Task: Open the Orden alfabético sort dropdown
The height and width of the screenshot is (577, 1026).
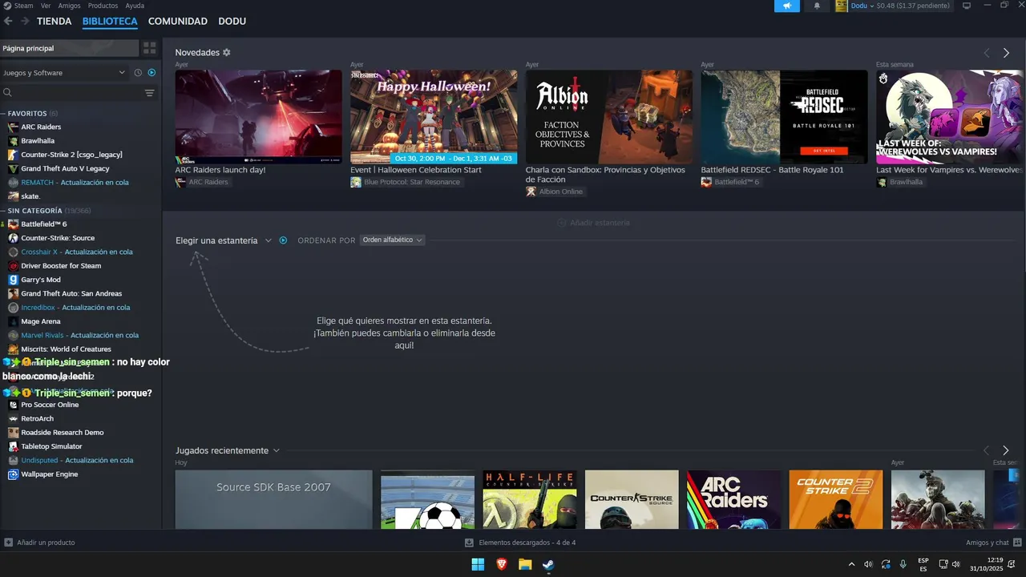Action: point(392,240)
